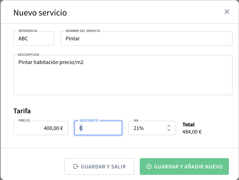
Task: Click the PRECIO field label
Action: [x=24, y=121]
